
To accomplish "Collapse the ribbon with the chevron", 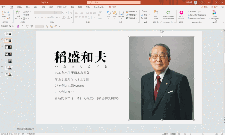I will (x=224, y=23).
